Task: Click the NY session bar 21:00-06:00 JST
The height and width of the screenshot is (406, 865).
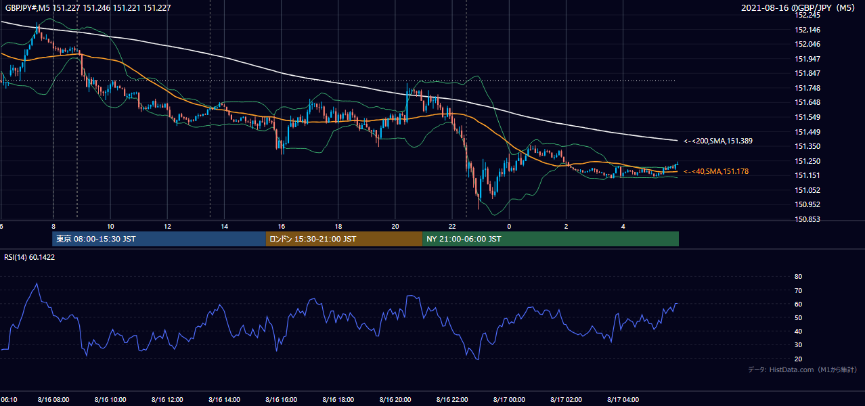Action: pos(550,239)
